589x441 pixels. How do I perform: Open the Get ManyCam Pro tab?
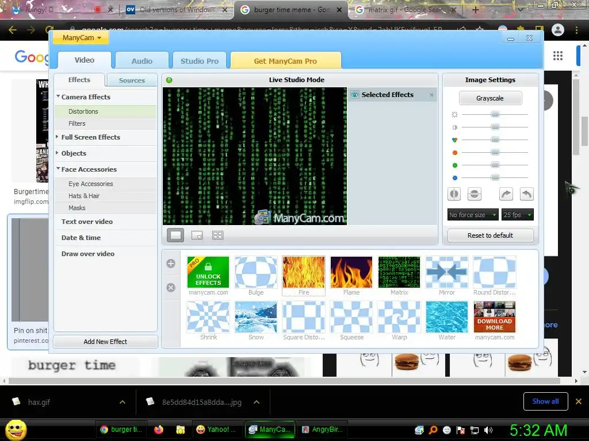[285, 61]
